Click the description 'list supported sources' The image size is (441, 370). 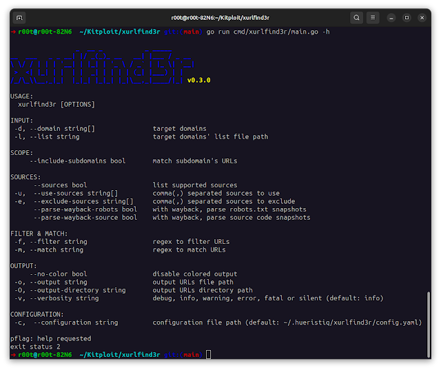coord(195,185)
